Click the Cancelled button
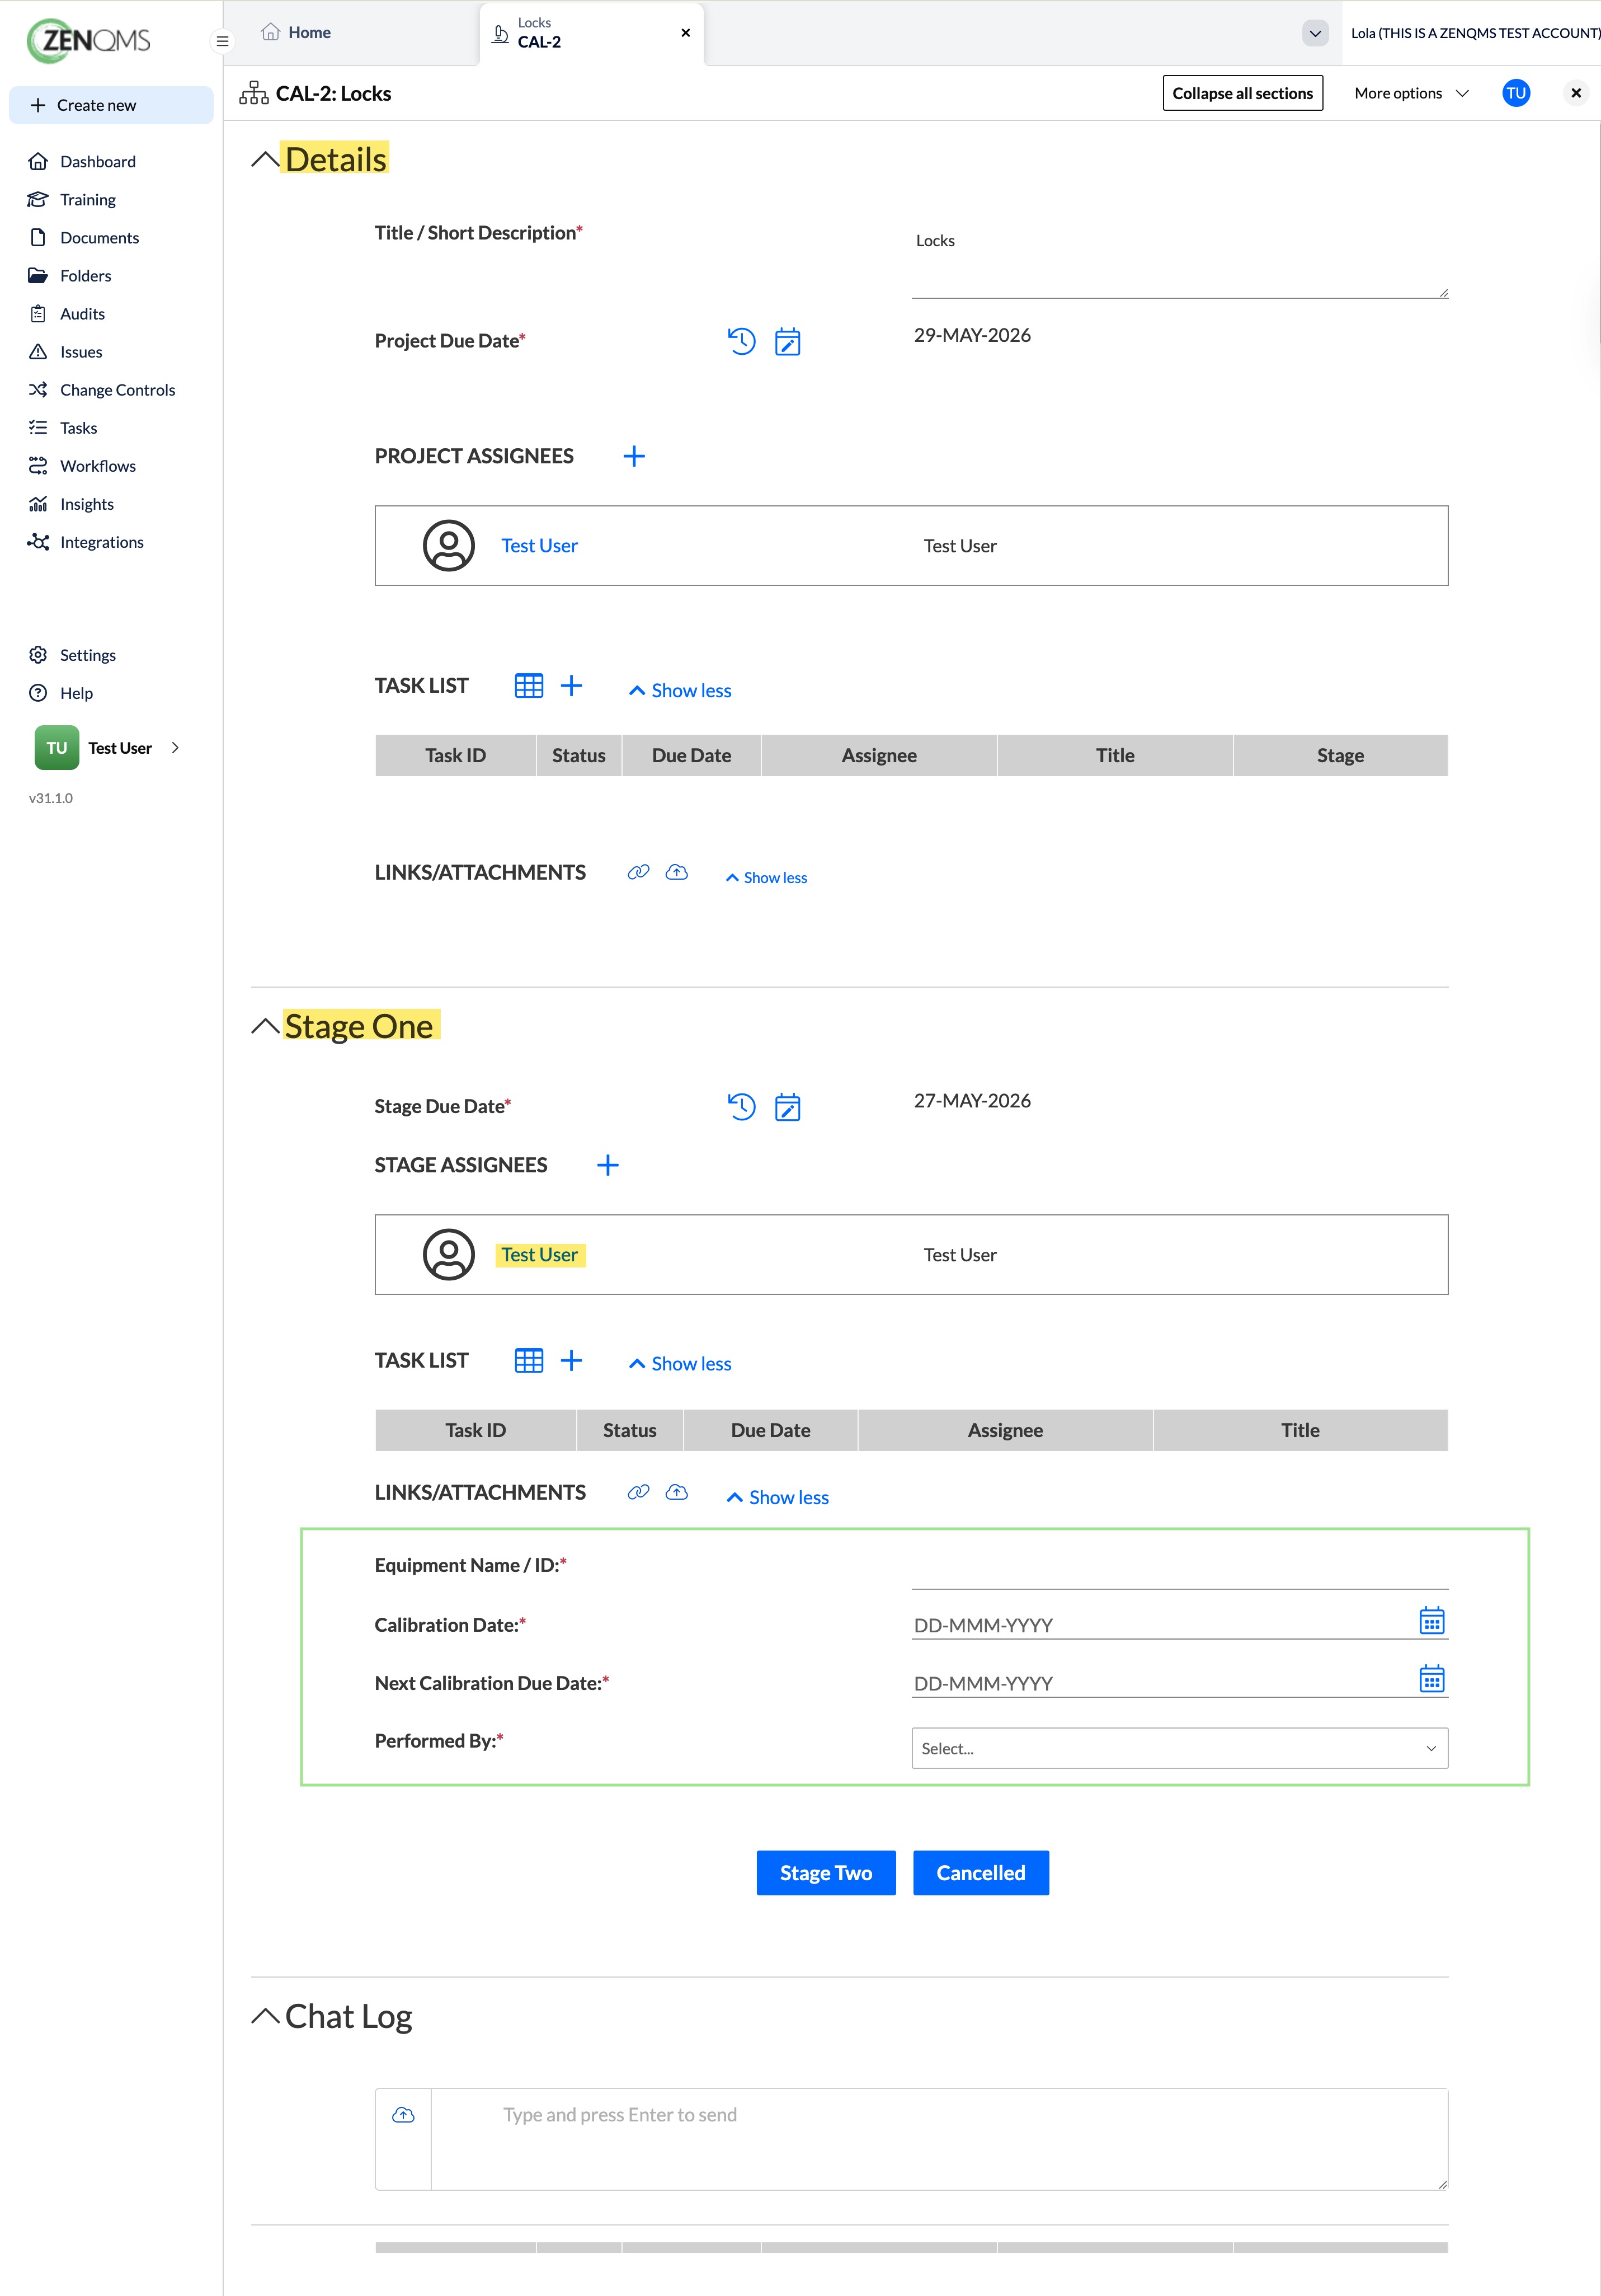1601x2296 pixels. 981,1872
